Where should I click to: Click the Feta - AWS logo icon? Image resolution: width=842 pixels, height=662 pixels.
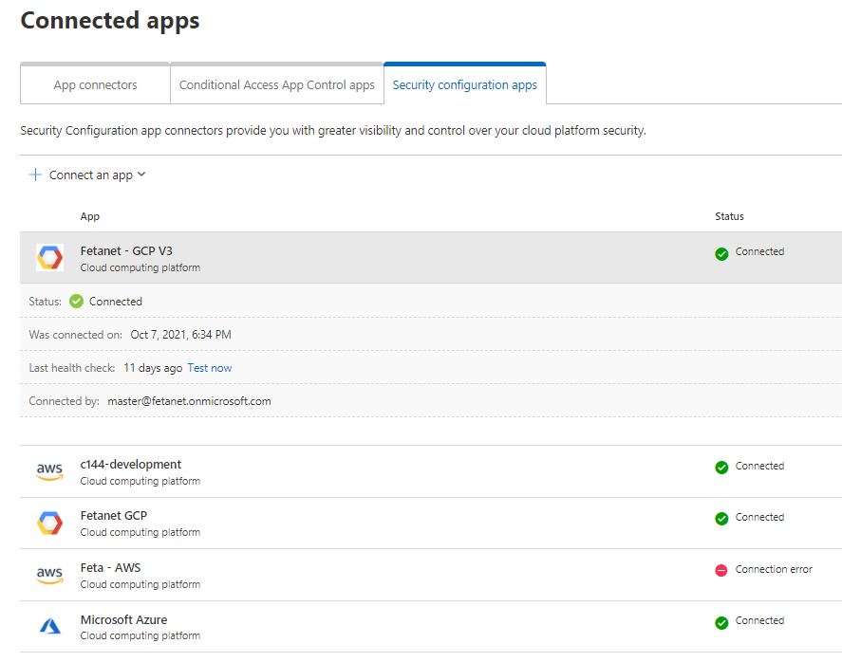(x=49, y=575)
